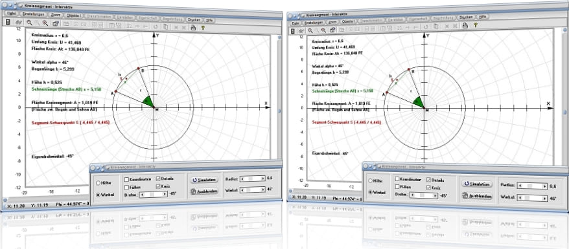Click Simulation button in right control panel
Viewport: 569px width, 249px height.
click(477, 184)
